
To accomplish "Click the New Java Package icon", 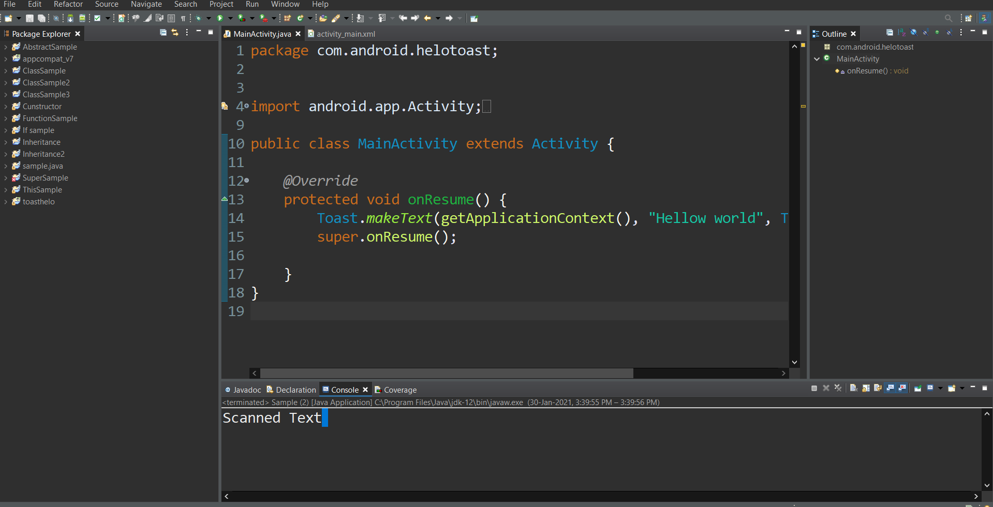I will (x=287, y=18).
